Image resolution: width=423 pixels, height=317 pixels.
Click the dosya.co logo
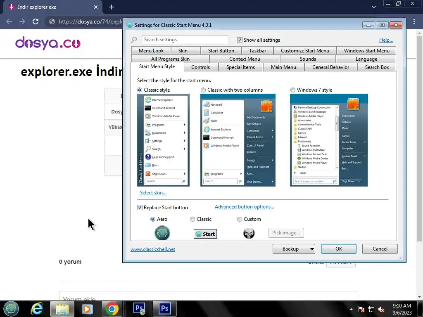click(48, 43)
